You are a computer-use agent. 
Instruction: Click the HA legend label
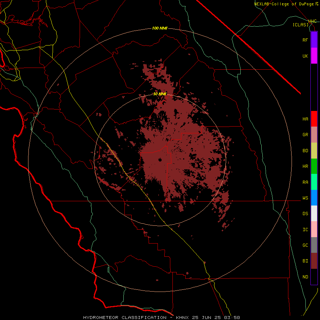pyautogui.click(x=305, y=119)
